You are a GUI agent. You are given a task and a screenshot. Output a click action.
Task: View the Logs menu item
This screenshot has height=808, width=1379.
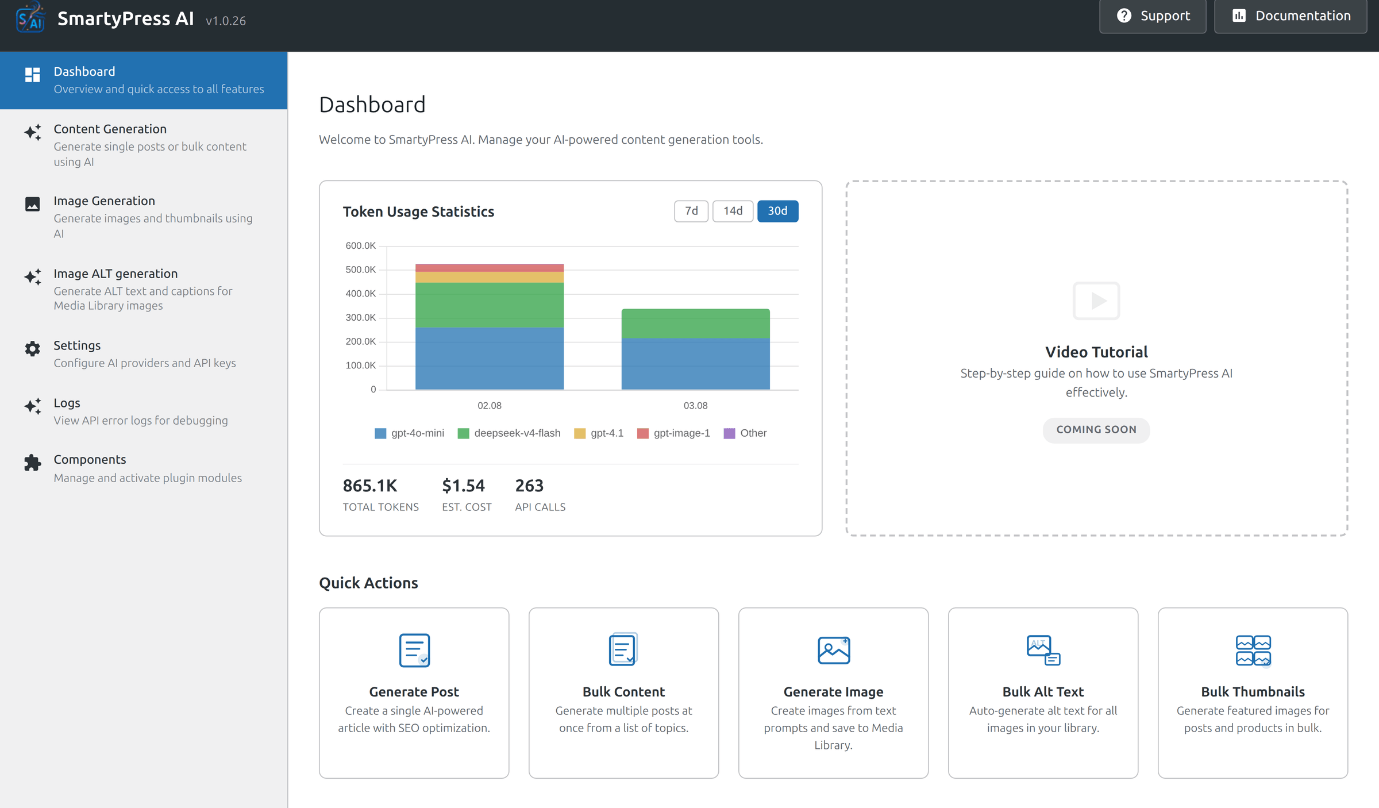pos(144,411)
